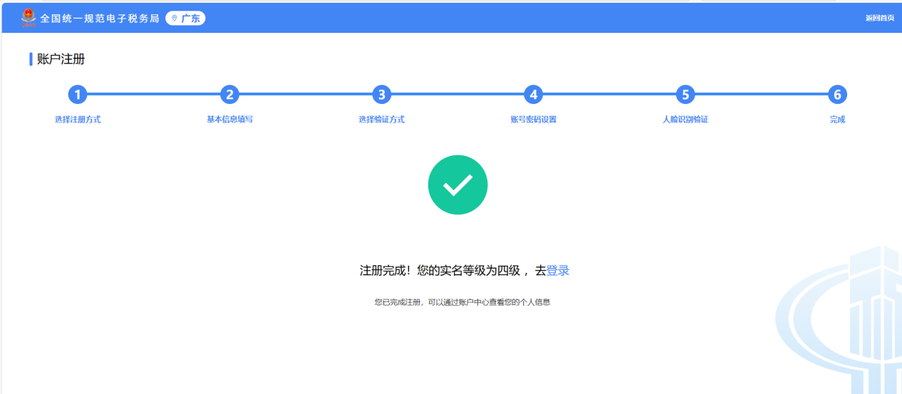Select step 2 circle in progress bar
Screen dimensions: 902x394
[229, 95]
